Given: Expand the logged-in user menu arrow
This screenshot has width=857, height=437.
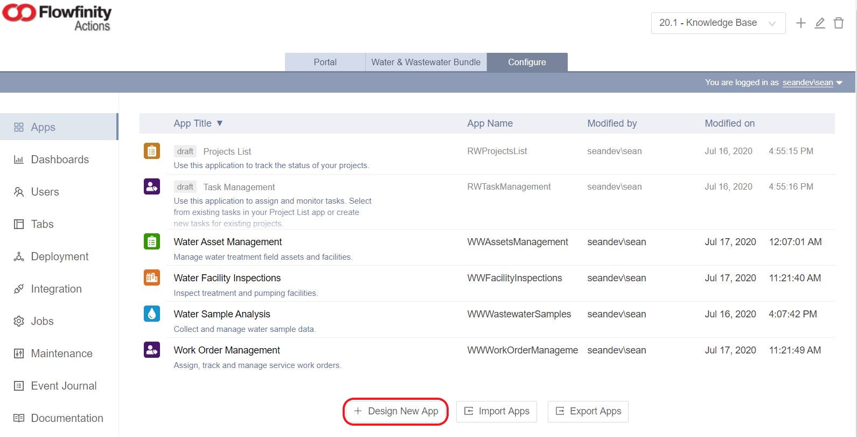Looking at the screenshot, I should [x=839, y=83].
